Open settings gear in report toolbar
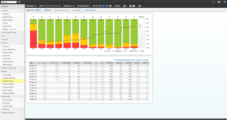The image size is (227, 120). [140, 6]
